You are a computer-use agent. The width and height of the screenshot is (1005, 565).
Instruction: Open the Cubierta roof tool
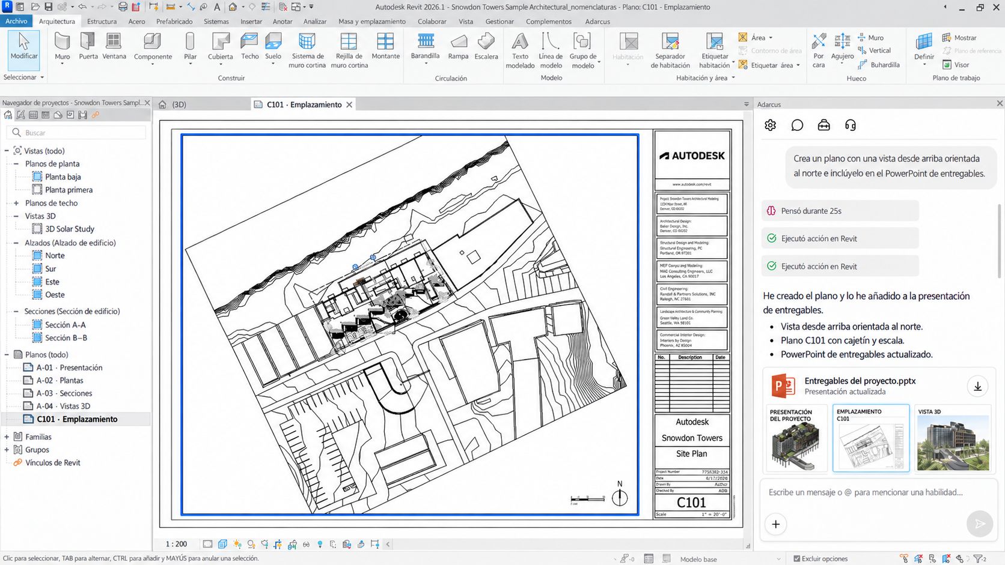point(220,47)
